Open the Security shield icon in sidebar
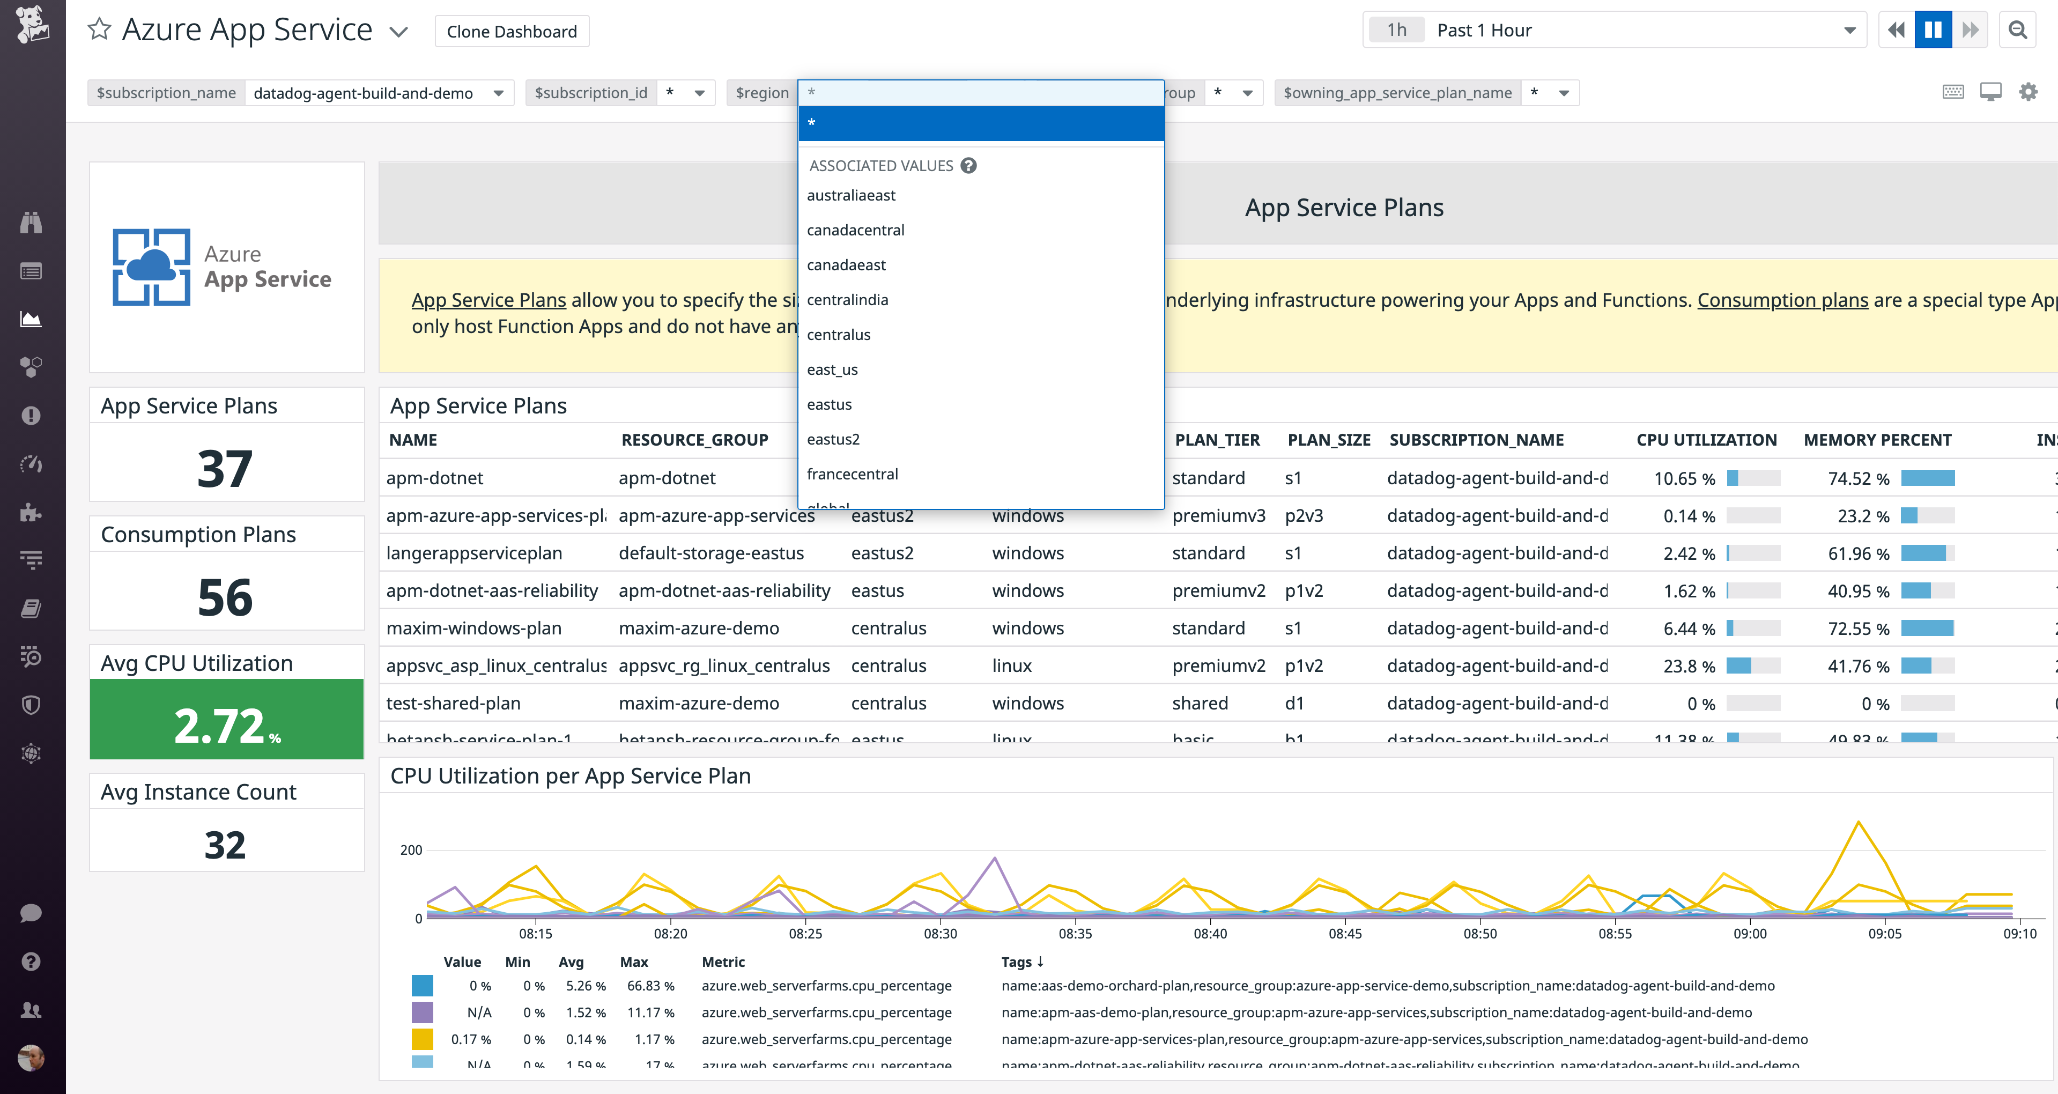This screenshot has width=2058, height=1094. click(x=31, y=704)
